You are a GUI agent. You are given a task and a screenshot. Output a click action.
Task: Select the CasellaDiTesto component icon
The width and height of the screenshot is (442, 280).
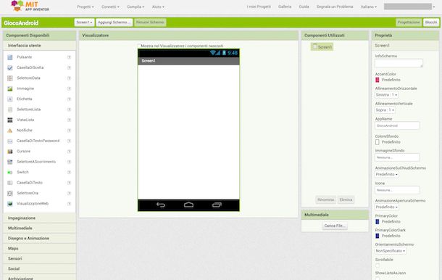[10, 183]
